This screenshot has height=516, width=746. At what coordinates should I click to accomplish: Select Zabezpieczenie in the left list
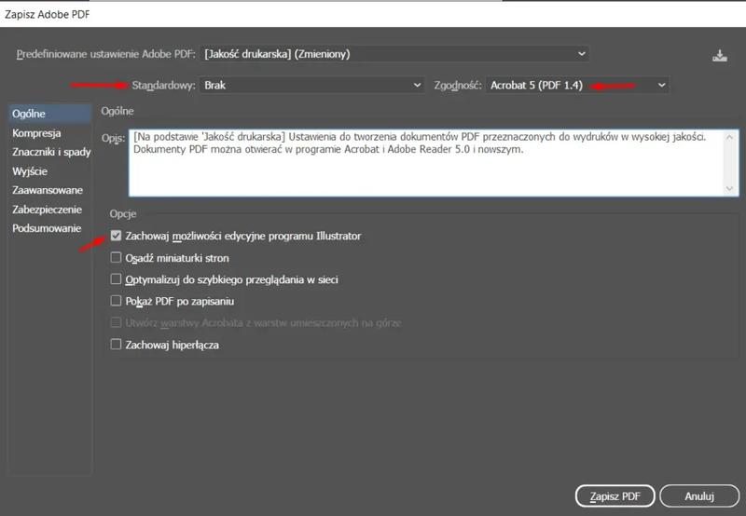(x=48, y=210)
